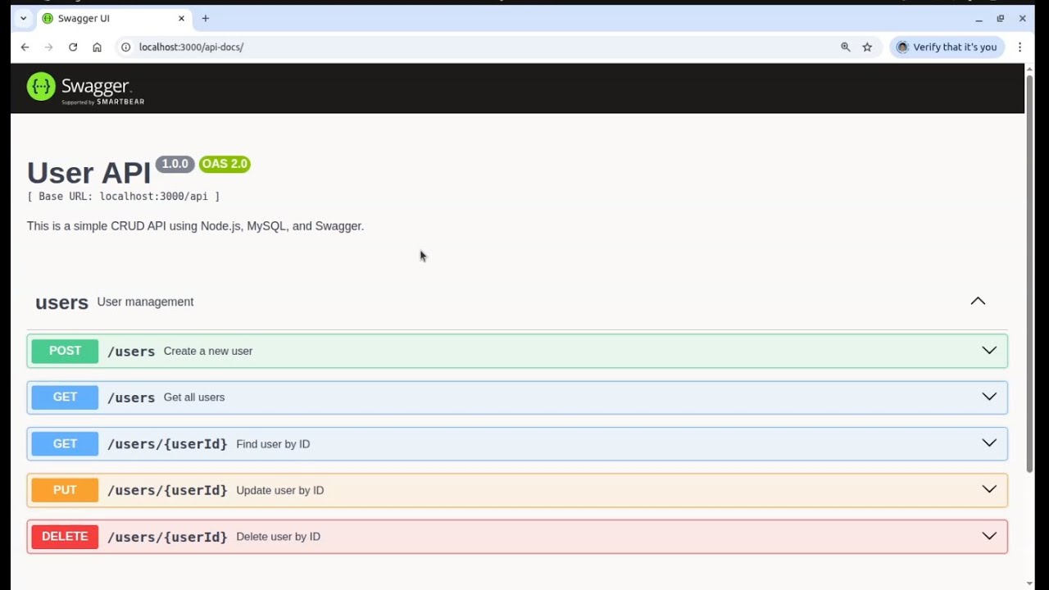
Task: Click the 'Update user by ID' summary text
Action: [279, 490]
